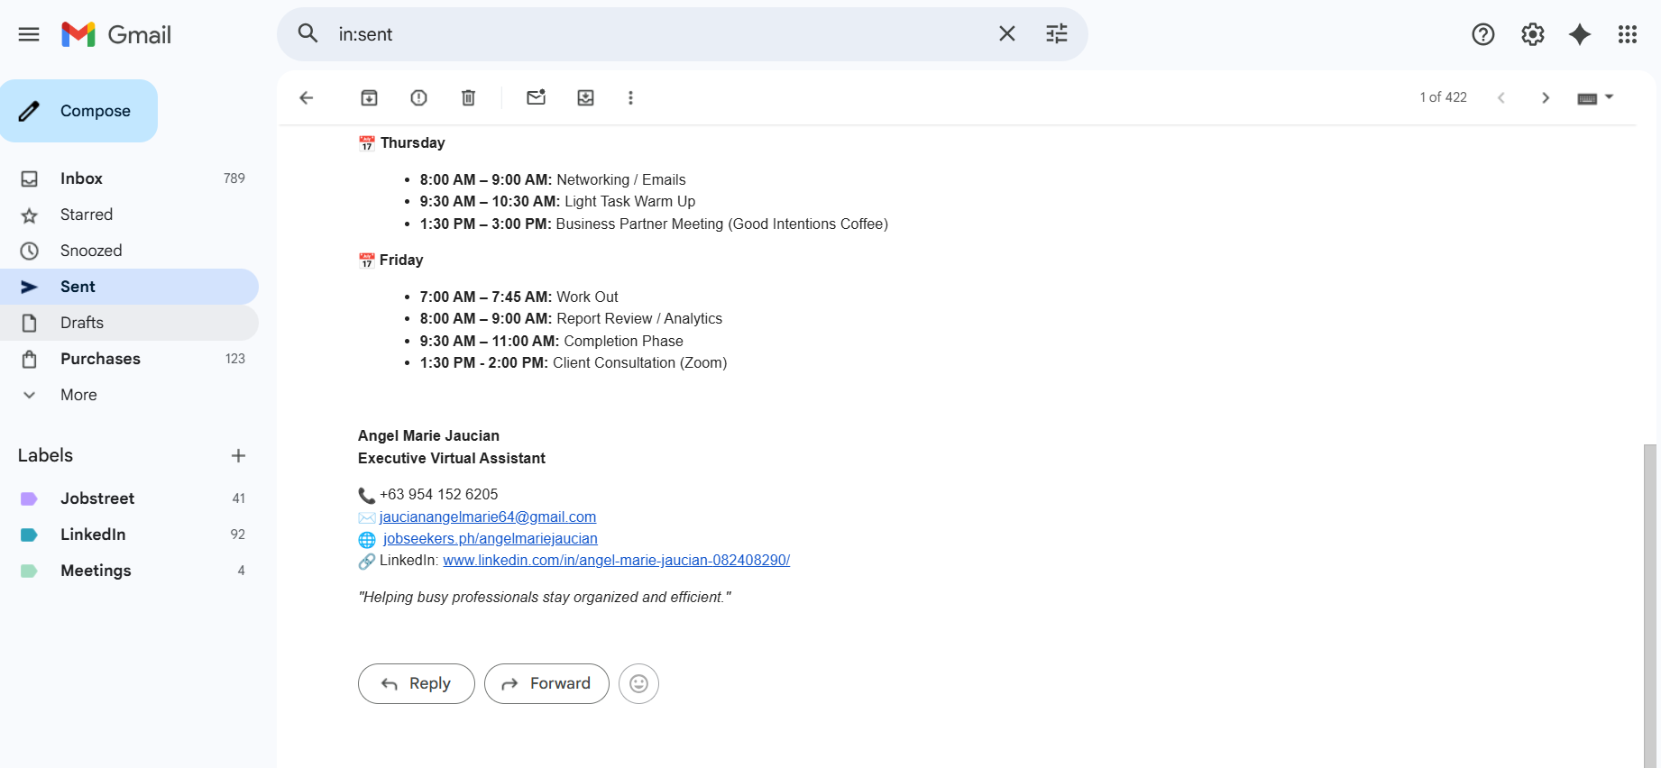The image size is (1661, 768).
Task: Expand the More folders list
Action: pyautogui.click(x=78, y=395)
